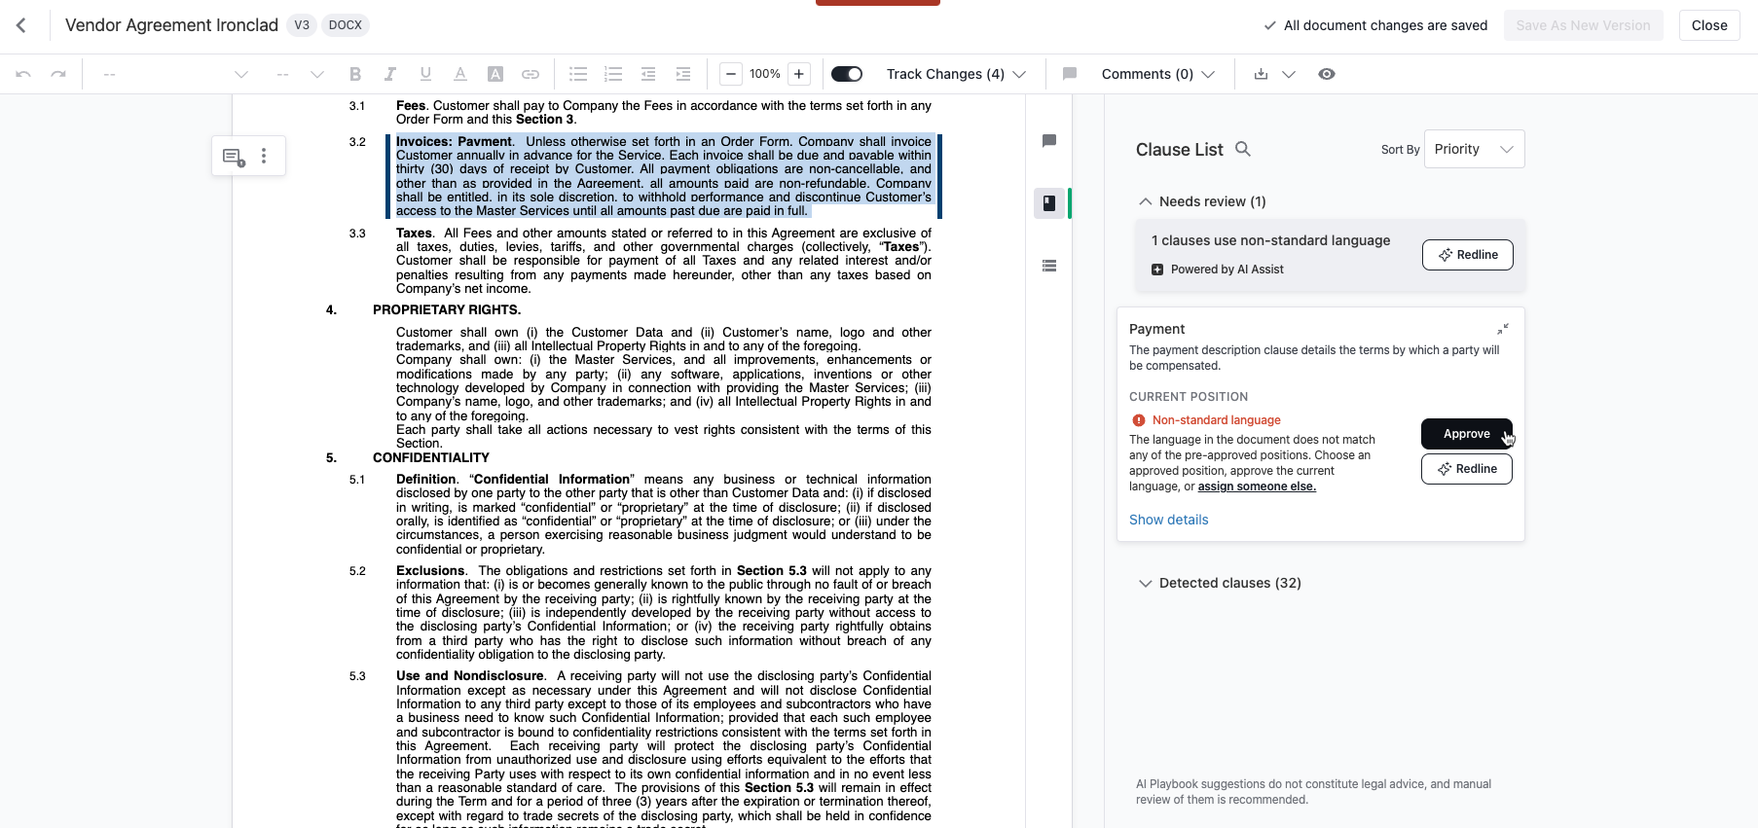Select the playbook clause panel icon
1758x828 pixels.
pos(1049,203)
